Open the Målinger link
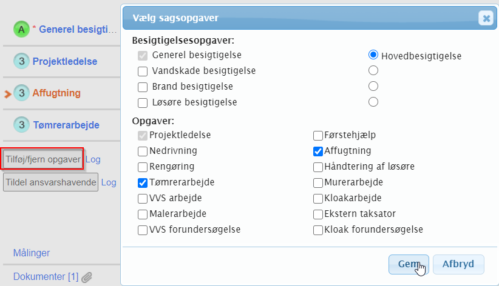The height and width of the screenshot is (286, 499). pos(32,253)
